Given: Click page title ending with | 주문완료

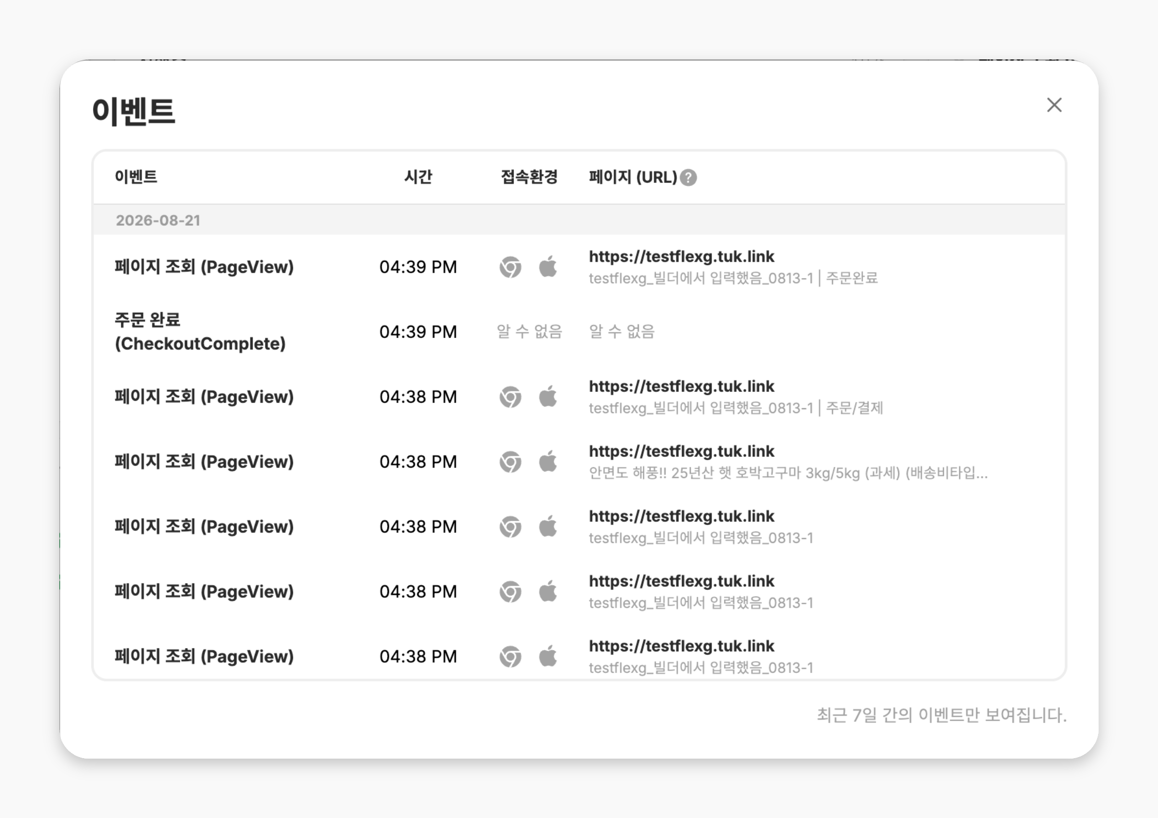Looking at the screenshot, I should [x=733, y=279].
